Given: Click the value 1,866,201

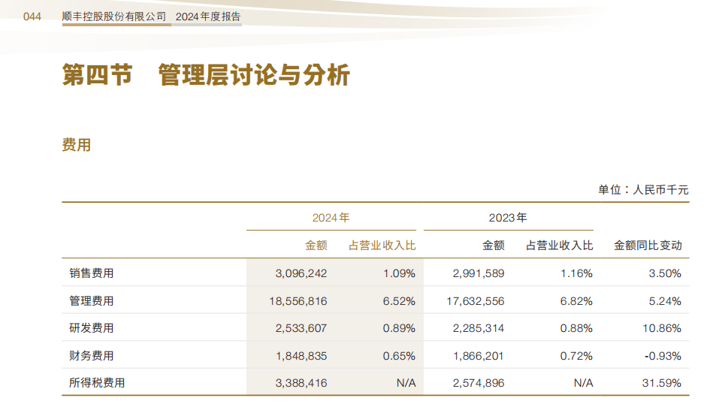Looking at the screenshot, I should (479, 356).
